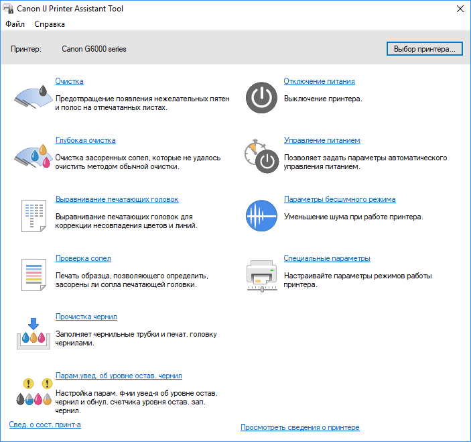Viewport: 471px width, 442px height.
Task: Open the Управление питанием link
Action: (x=322, y=140)
